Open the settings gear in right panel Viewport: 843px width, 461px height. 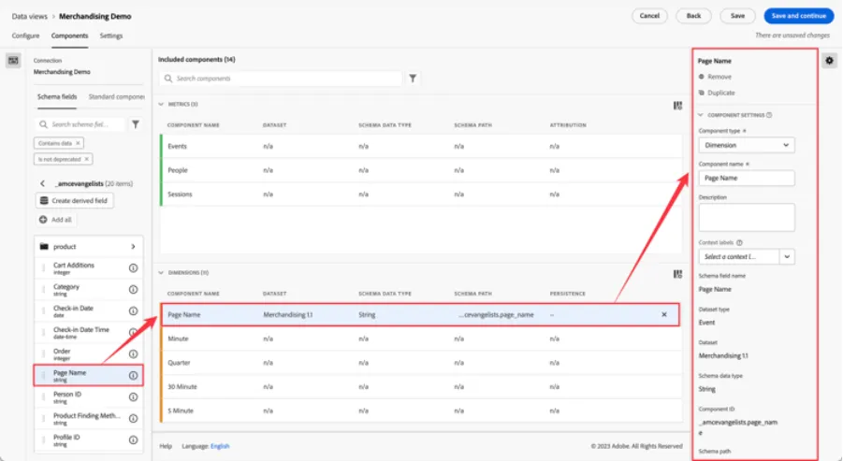[829, 61]
